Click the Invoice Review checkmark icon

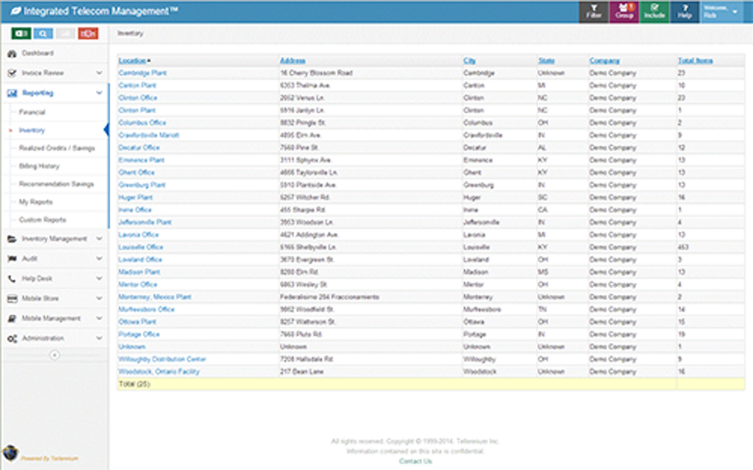coord(12,73)
